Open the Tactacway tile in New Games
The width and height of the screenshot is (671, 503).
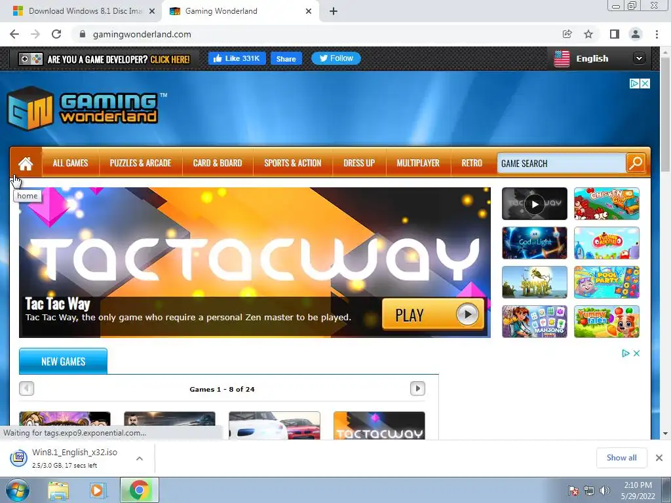click(x=379, y=426)
